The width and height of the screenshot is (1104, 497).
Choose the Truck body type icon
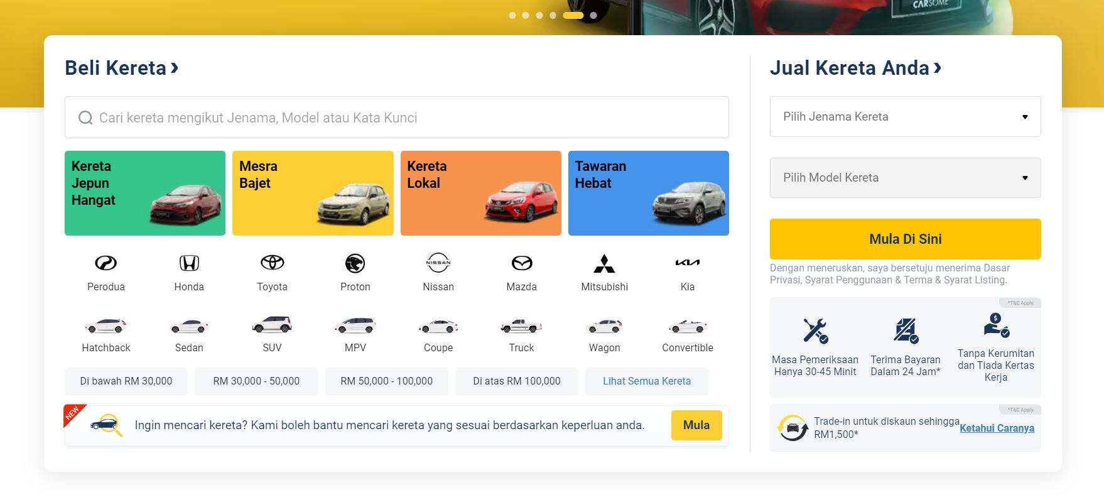point(521,327)
